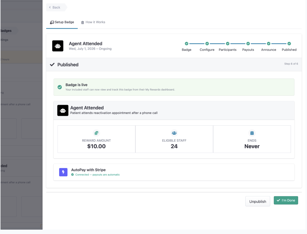Go to the Badge step indicator

(186, 44)
